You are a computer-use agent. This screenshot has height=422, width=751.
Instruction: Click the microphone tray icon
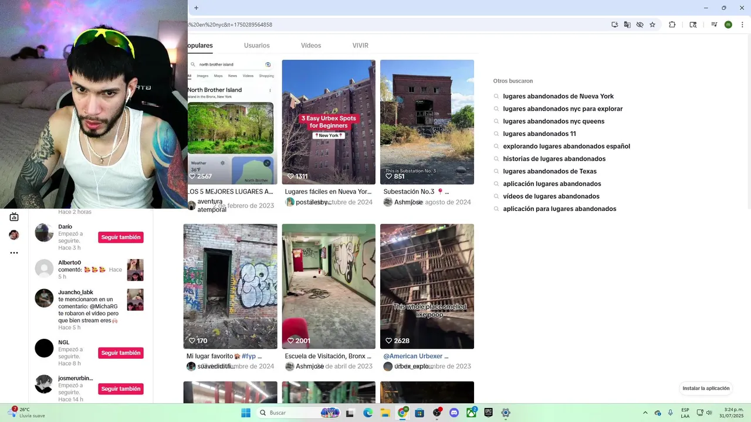pyautogui.click(x=671, y=413)
